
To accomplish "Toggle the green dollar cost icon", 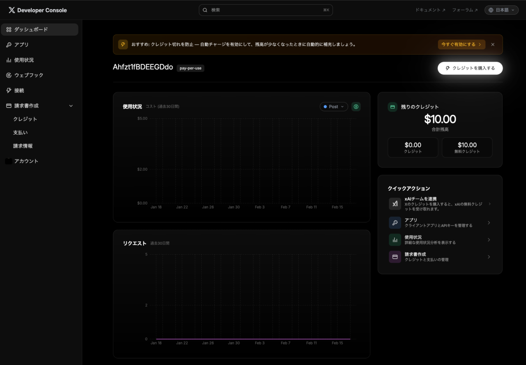I will point(356,106).
